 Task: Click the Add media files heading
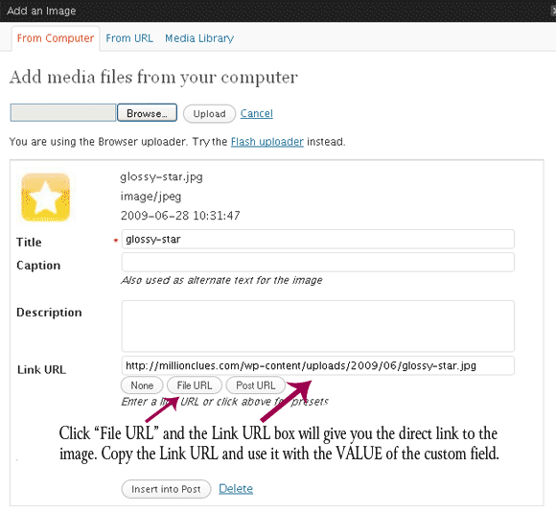[153, 78]
